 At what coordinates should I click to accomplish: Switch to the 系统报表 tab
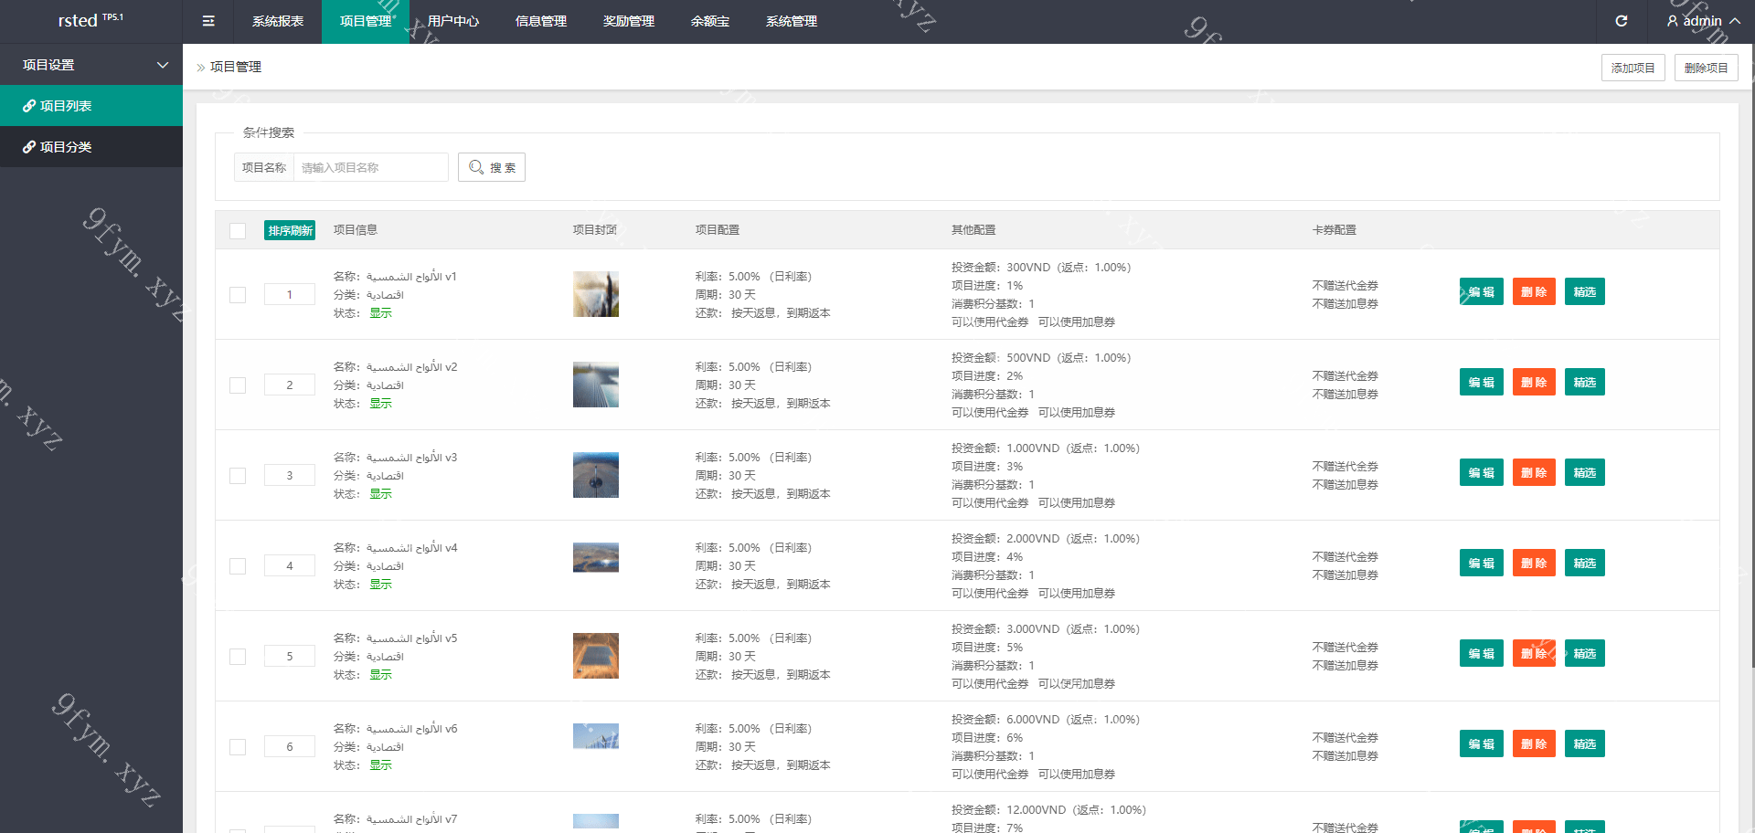[x=278, y=21]
